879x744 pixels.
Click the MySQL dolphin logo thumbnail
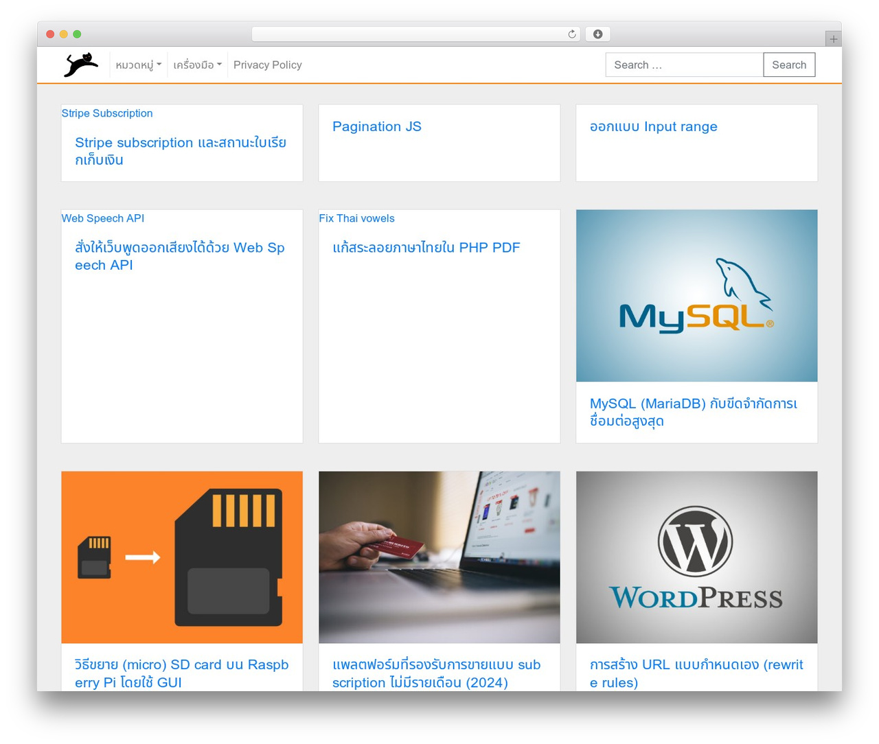tap(696, 296)
